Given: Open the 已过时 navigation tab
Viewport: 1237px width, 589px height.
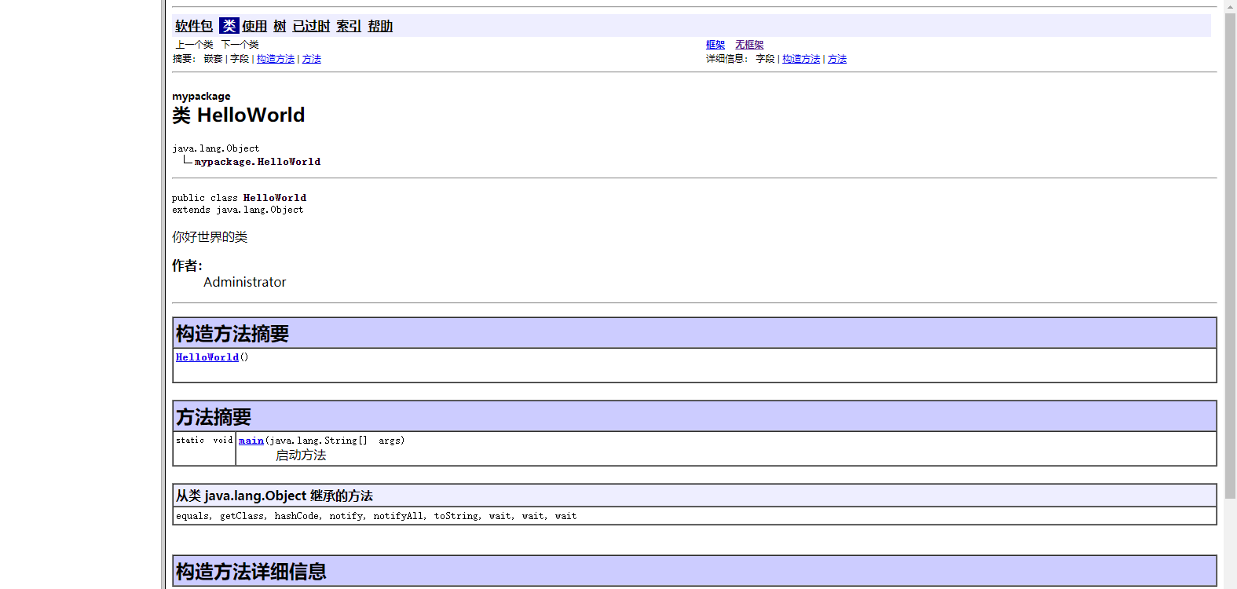Looking at the screenshot, I should [x=311, y=26].
